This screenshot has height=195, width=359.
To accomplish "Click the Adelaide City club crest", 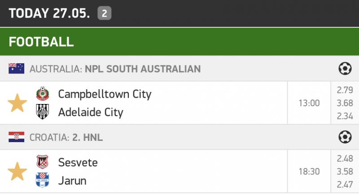I will tap(42, 112).
